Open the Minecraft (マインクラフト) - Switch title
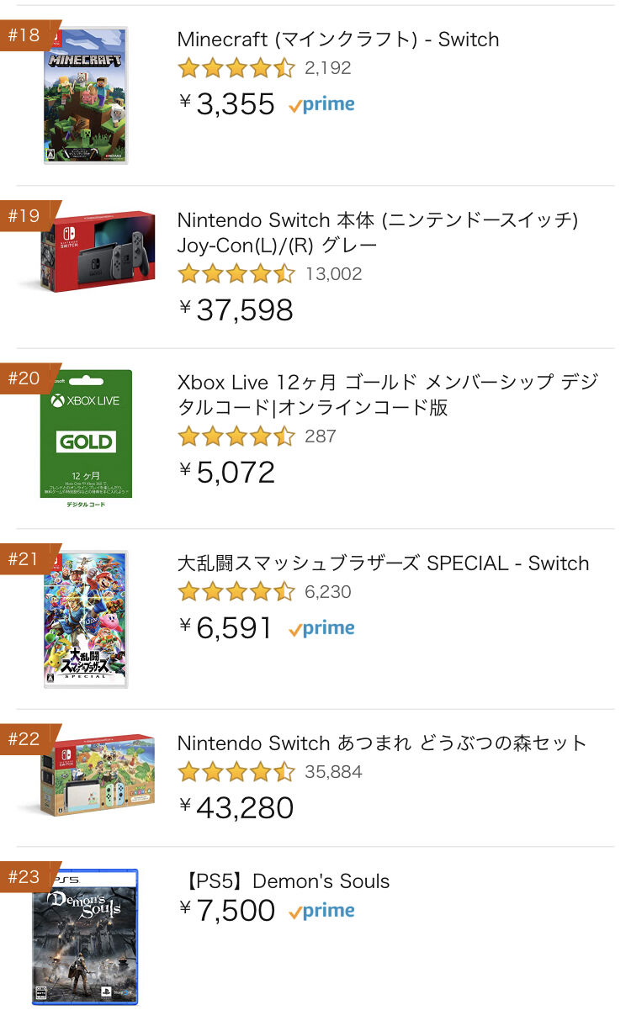The width and height of the screenshot is (631, 1026). tap(337, 40)
